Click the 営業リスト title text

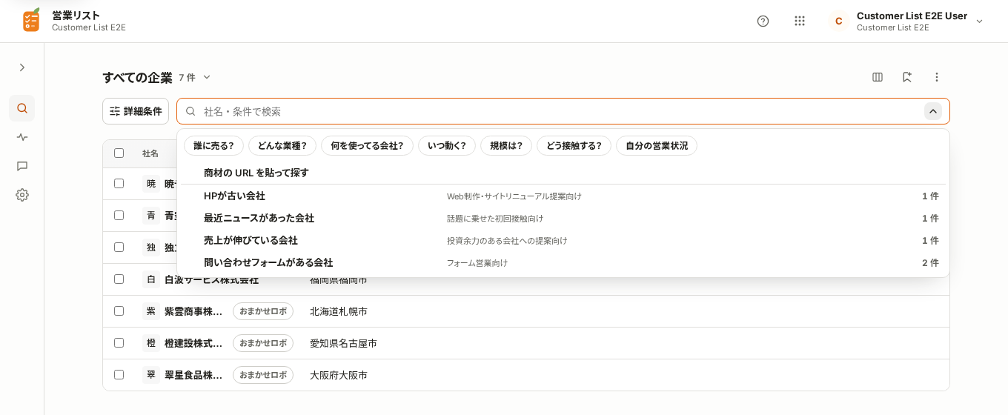[76, 15]
